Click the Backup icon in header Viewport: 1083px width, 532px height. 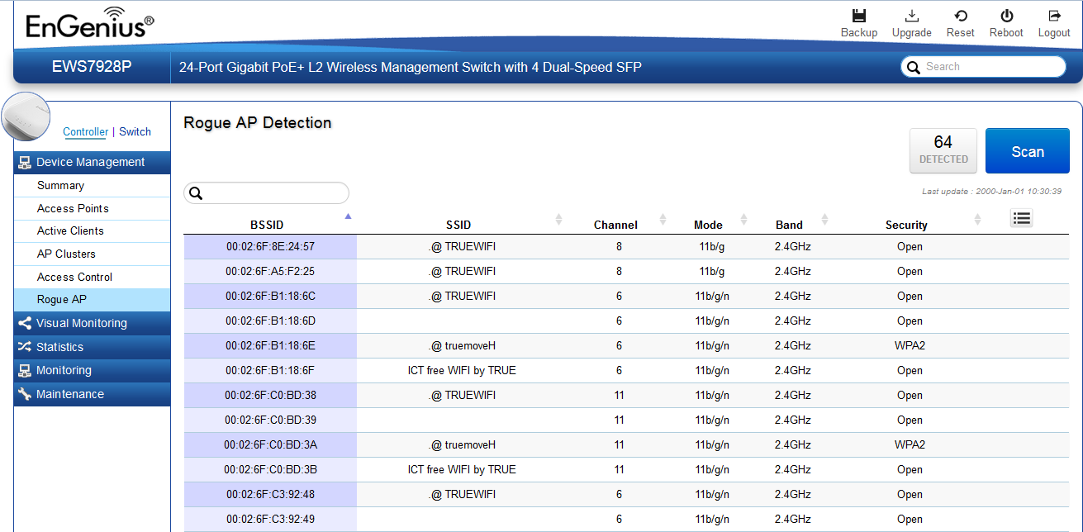(858, 16)
